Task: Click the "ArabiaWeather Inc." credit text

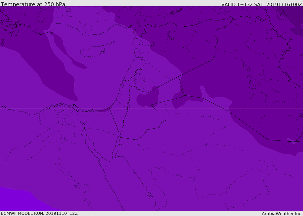Action: tap(282, 214)
